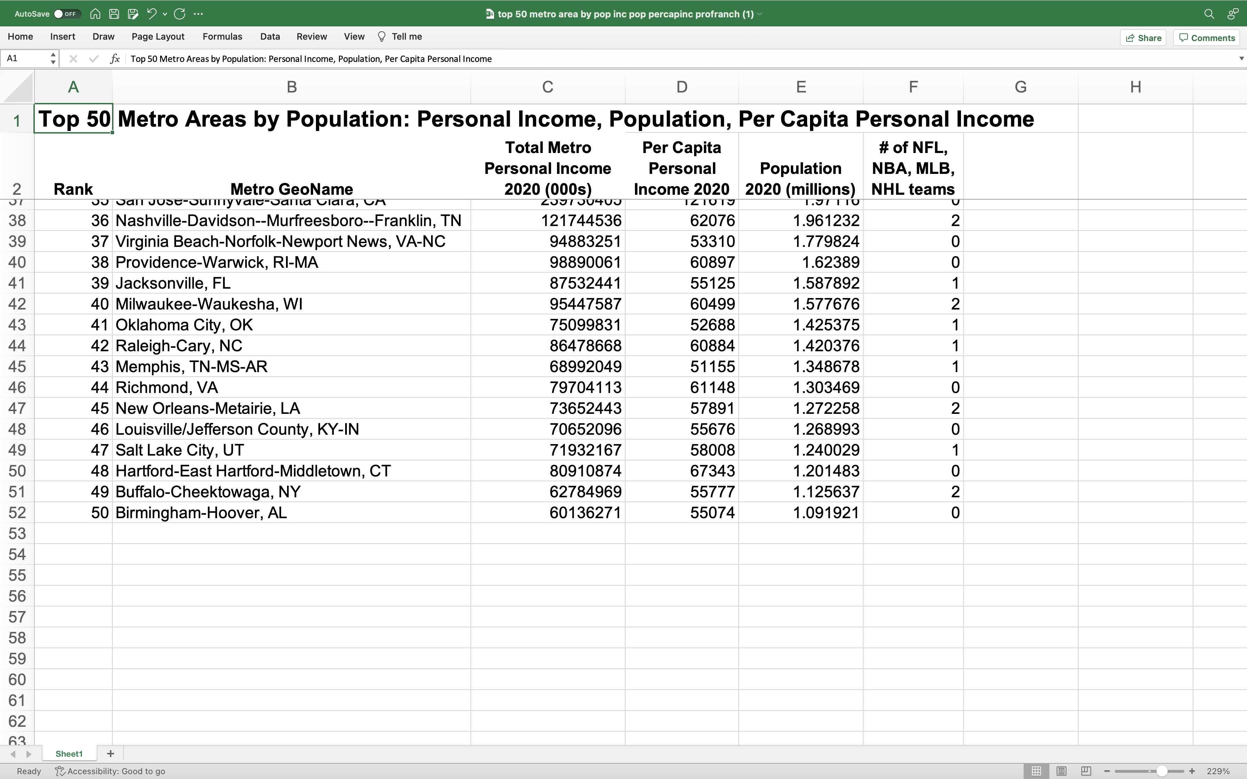Click the Save As icon with pencil
Image resolution: width=1247 pixels, height=779 pixels.
(133, 14)
